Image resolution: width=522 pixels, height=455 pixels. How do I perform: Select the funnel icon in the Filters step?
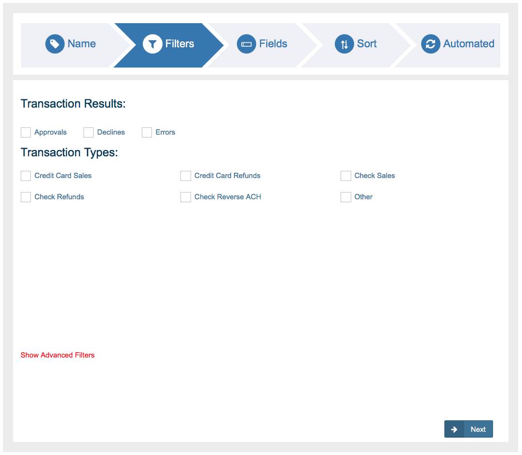(x=153, y=43)
